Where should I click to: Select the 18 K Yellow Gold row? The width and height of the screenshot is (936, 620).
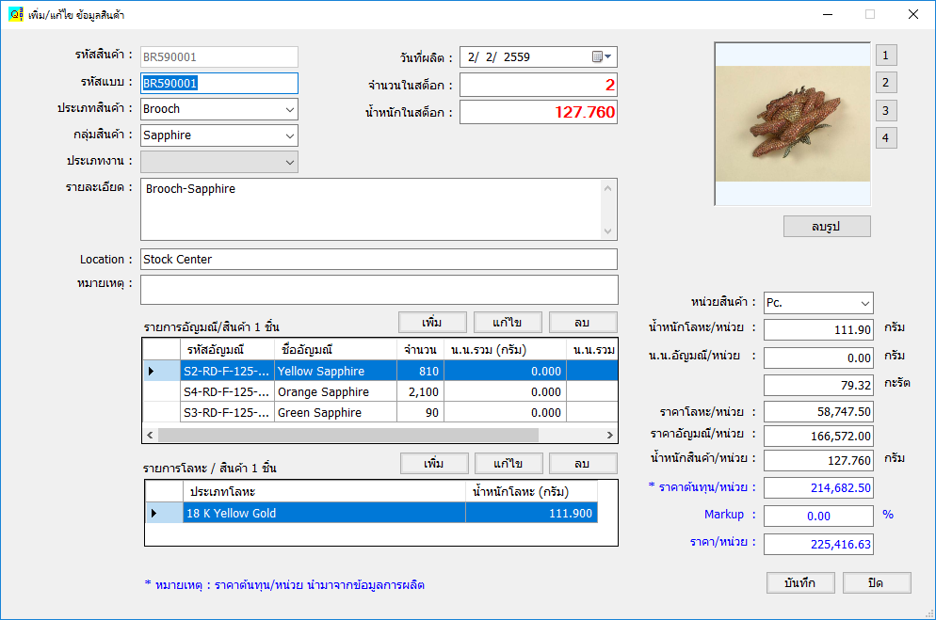tap(324, 513)
